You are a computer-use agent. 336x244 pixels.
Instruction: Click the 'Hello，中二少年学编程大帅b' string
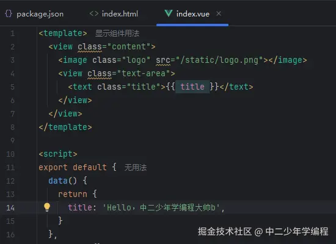(161, 207)
